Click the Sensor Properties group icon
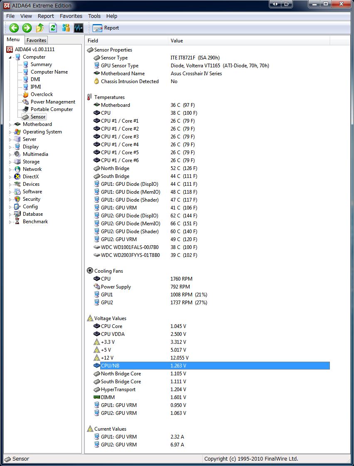Screen dimensions: 354x466 tap(90, 50)
